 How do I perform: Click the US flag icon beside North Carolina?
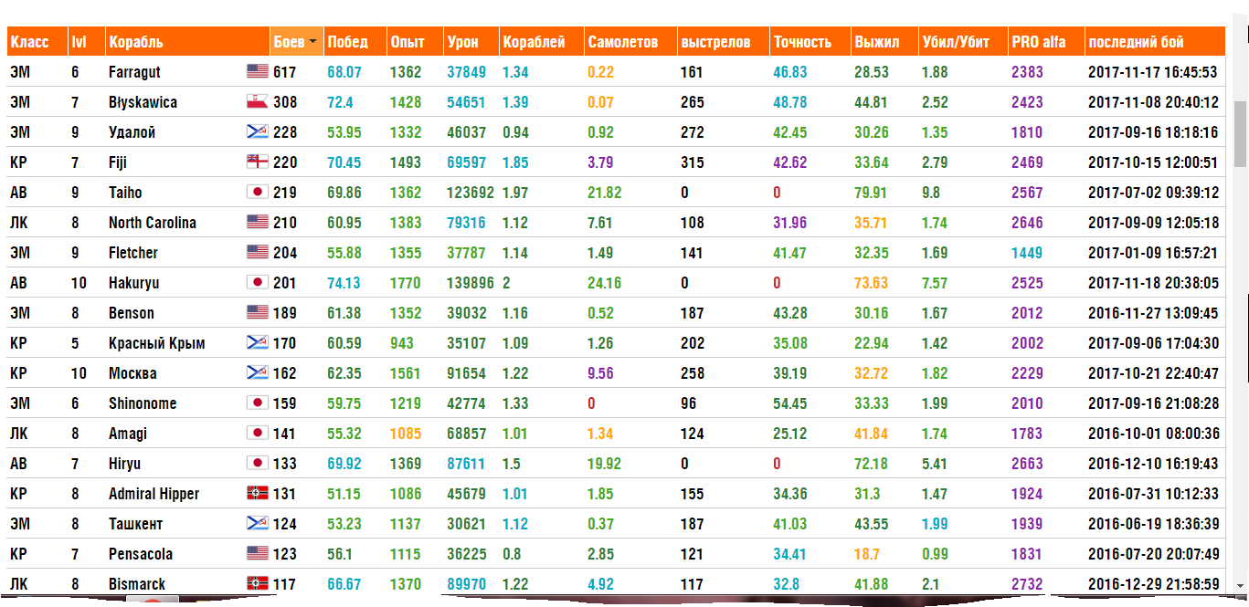tap(257, 222)
